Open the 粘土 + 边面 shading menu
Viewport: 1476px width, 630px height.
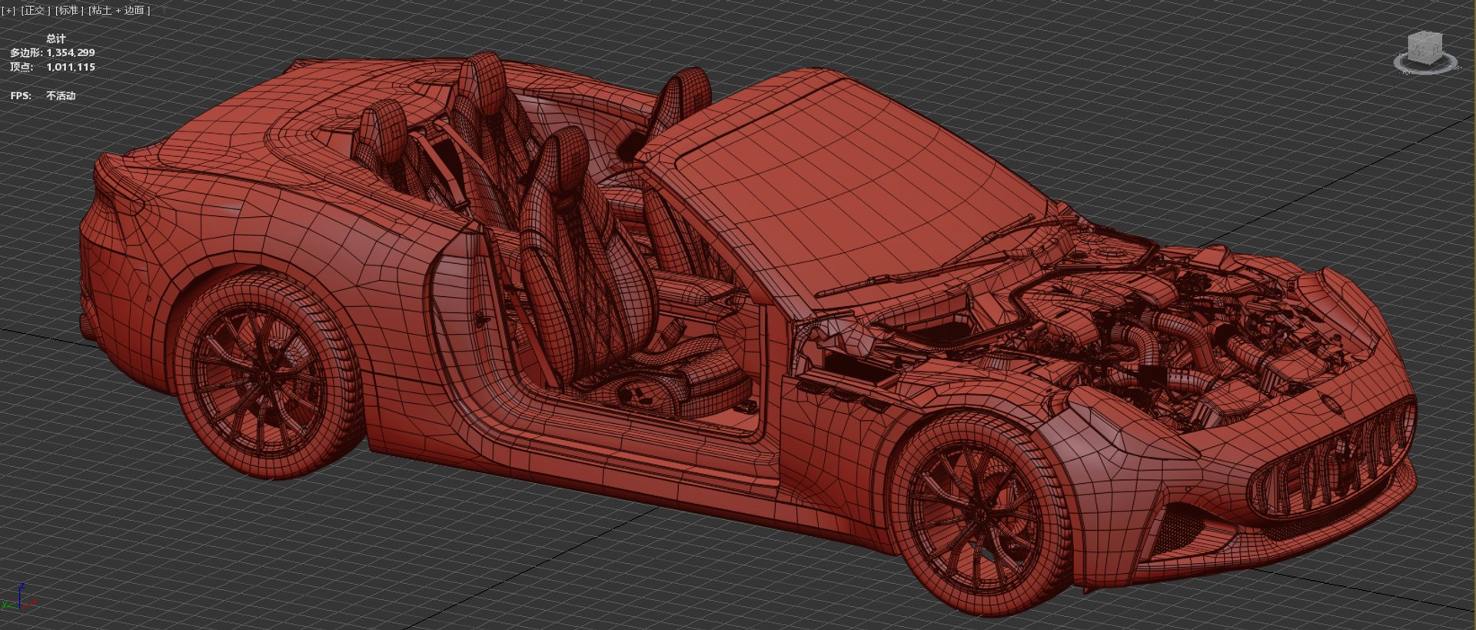click(x=119, y=10)
